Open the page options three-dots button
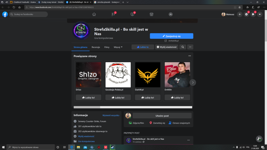 [190, 47]
